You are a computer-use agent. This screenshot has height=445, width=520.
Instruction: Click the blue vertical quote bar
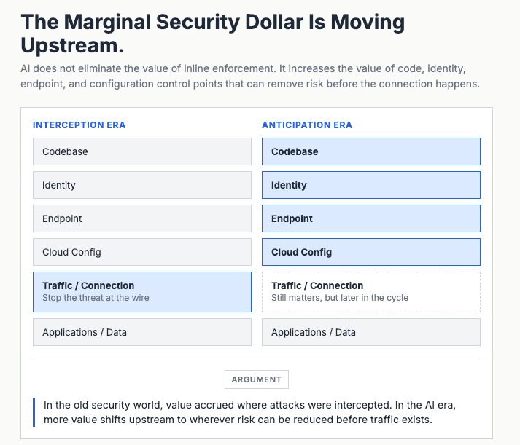pyautogui.click(x=34, y=412)
